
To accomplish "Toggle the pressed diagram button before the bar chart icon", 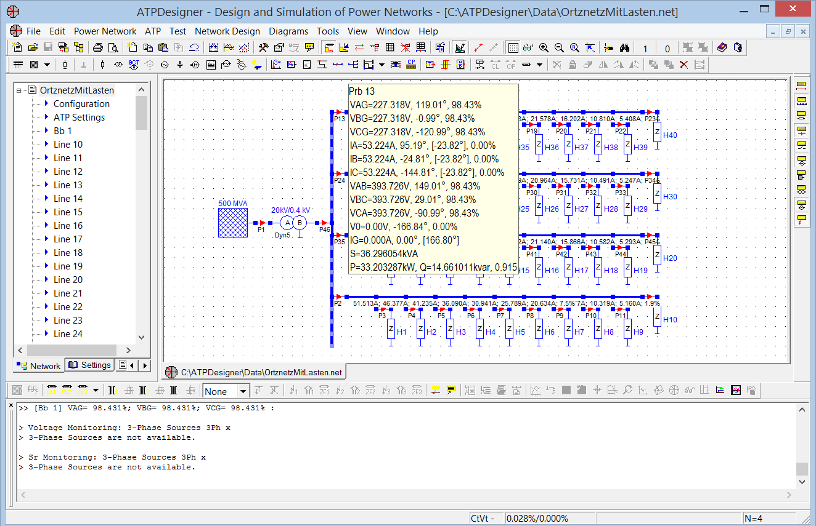I will pyautogui.click(x=329, y=47).
